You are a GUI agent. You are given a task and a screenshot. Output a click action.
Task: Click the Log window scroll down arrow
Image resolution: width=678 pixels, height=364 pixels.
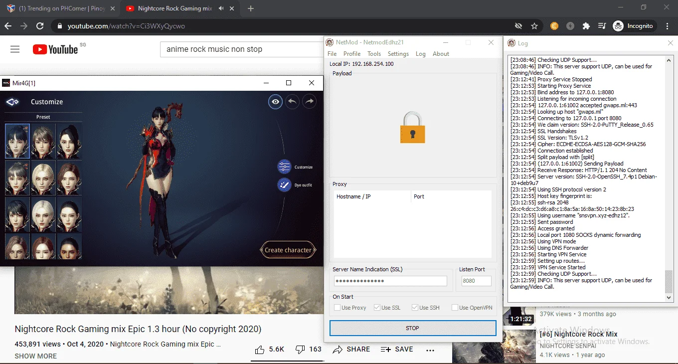point(669,298)
